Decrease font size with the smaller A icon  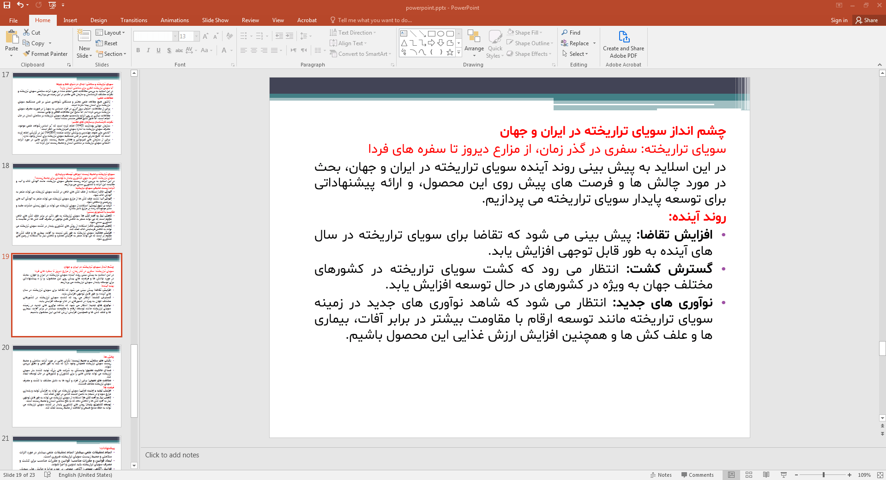click(x=216, y=36)
